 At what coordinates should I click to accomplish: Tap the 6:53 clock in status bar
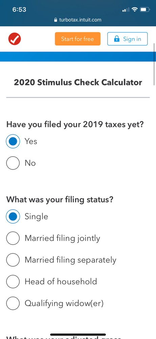[19, 10]
